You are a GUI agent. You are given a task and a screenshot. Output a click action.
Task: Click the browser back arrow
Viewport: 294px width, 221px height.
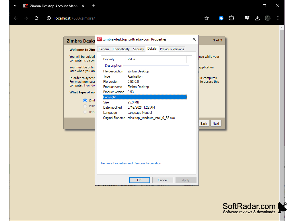(x=16, y=18)
